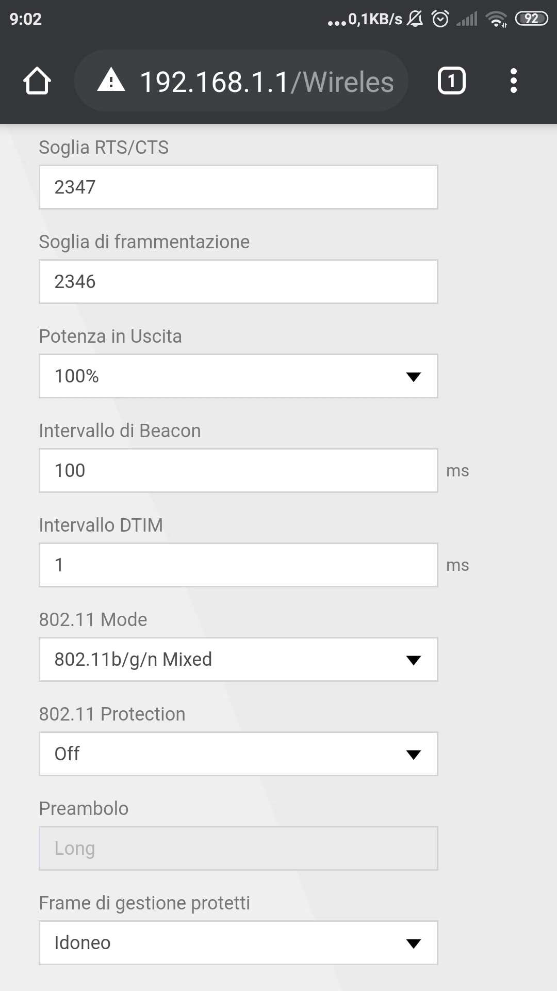Tap the battery level indicator
Image resolution: width=557 pixels, height=991 pixels.
pos(531,19)
